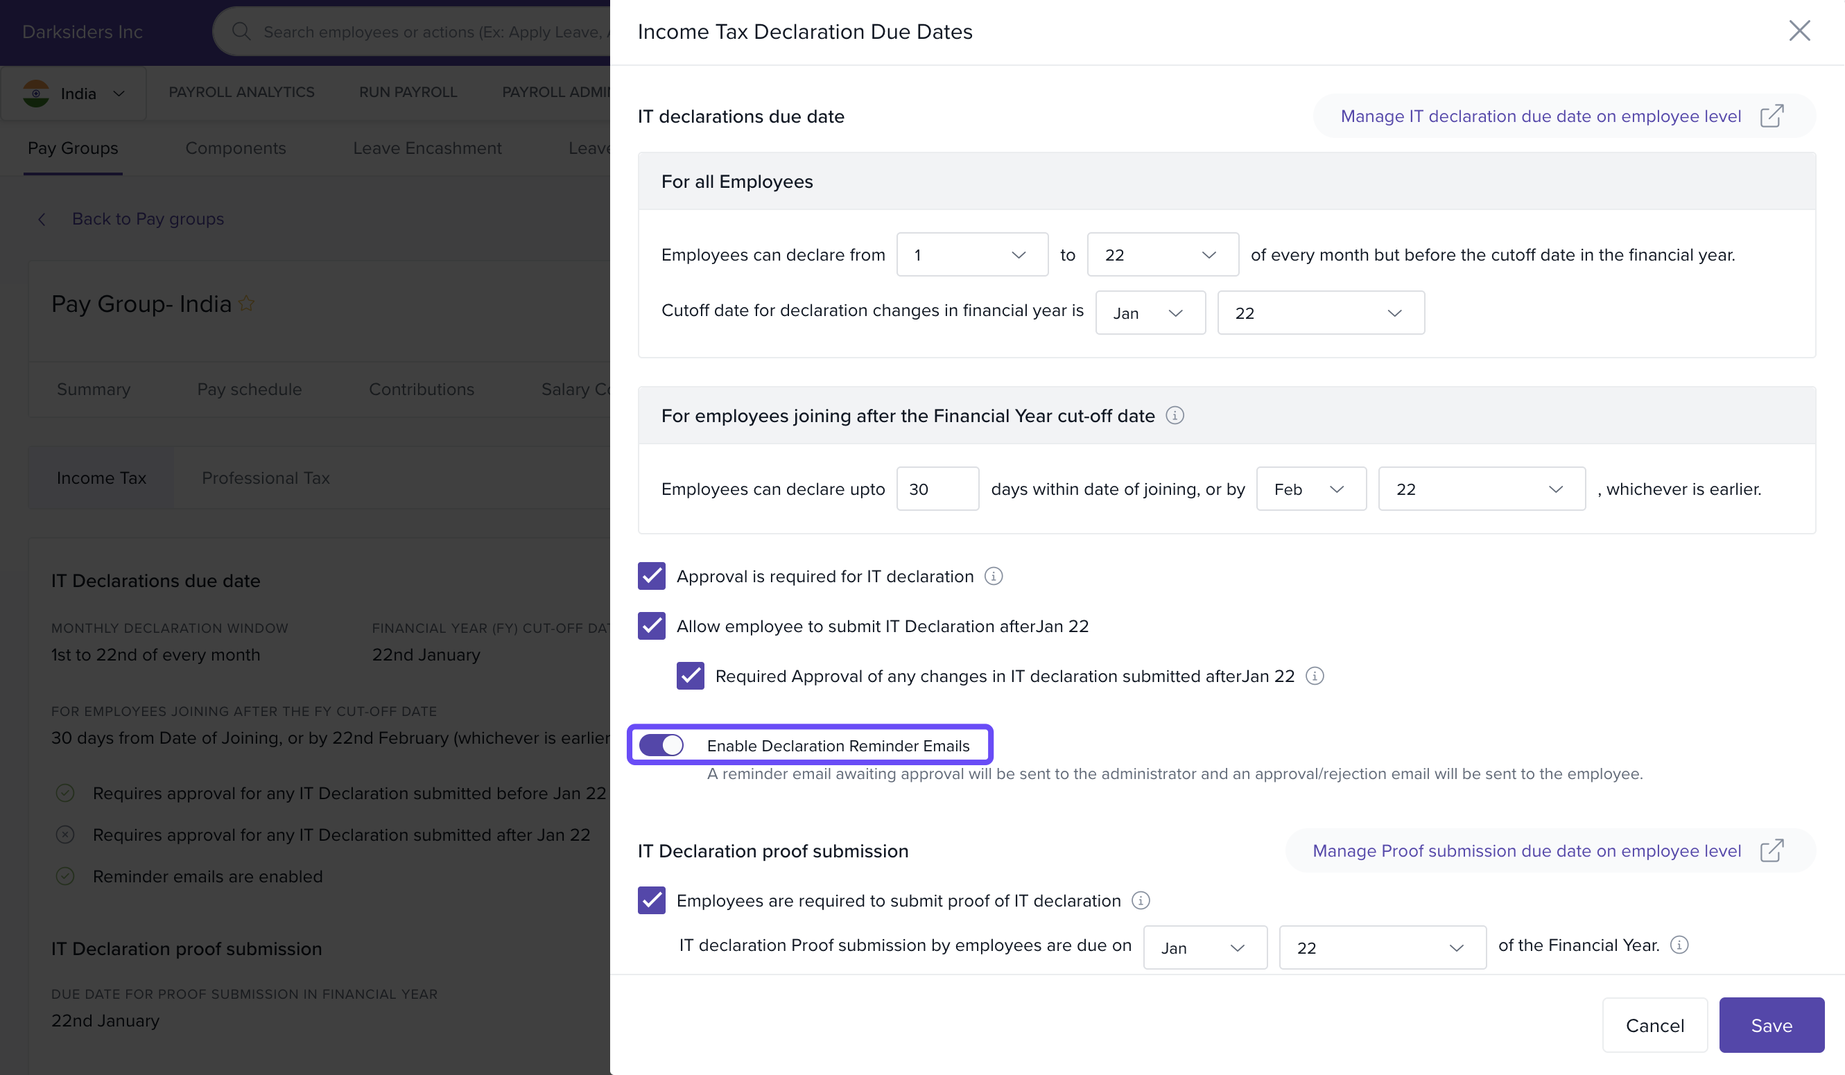This screenshot has width=1845, height=1075.
Task: Open the declare-from start day dropdown showing 1
Action: (x=971, y=254)
